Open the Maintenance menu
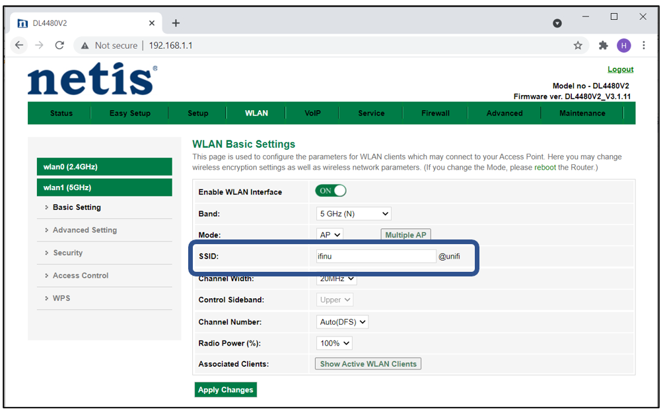Image resolution: width=665 pixels, height=413 pixels. (582, 113)
